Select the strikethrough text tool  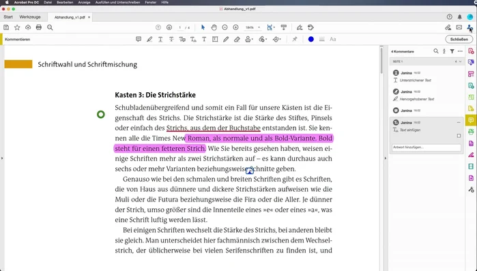tap(171, 39)
